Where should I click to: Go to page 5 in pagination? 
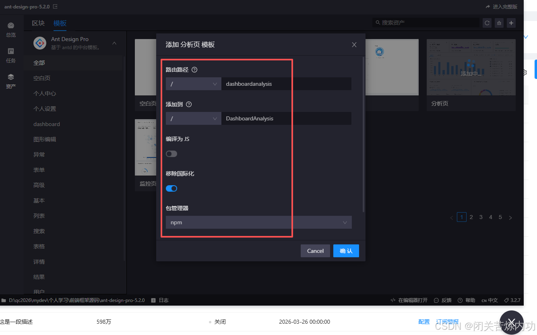[x=500, y=217]
